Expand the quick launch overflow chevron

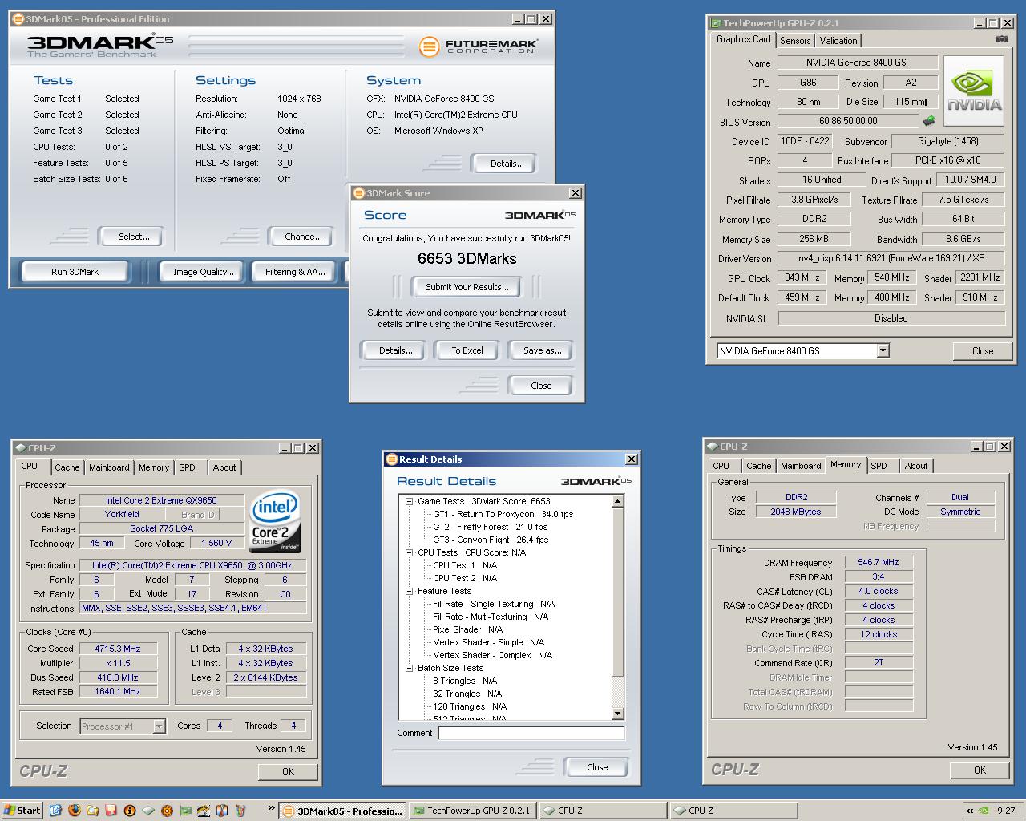click(271, 808)
